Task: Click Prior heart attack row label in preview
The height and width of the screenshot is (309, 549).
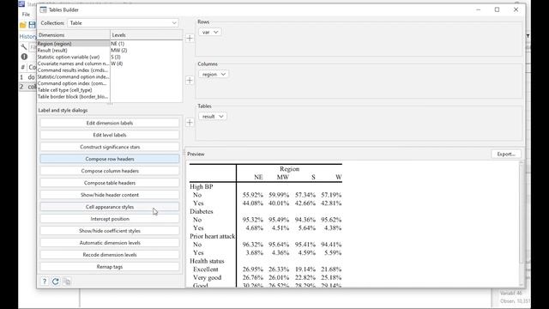Action: click(x=213, y=237)
